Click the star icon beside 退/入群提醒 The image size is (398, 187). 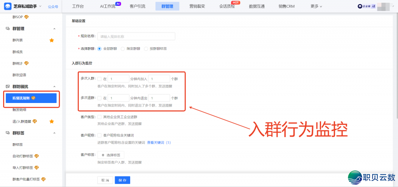[x=51, y=121]
